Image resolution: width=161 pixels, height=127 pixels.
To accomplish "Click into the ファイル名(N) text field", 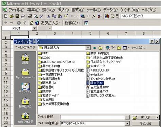I will (93, 117).
